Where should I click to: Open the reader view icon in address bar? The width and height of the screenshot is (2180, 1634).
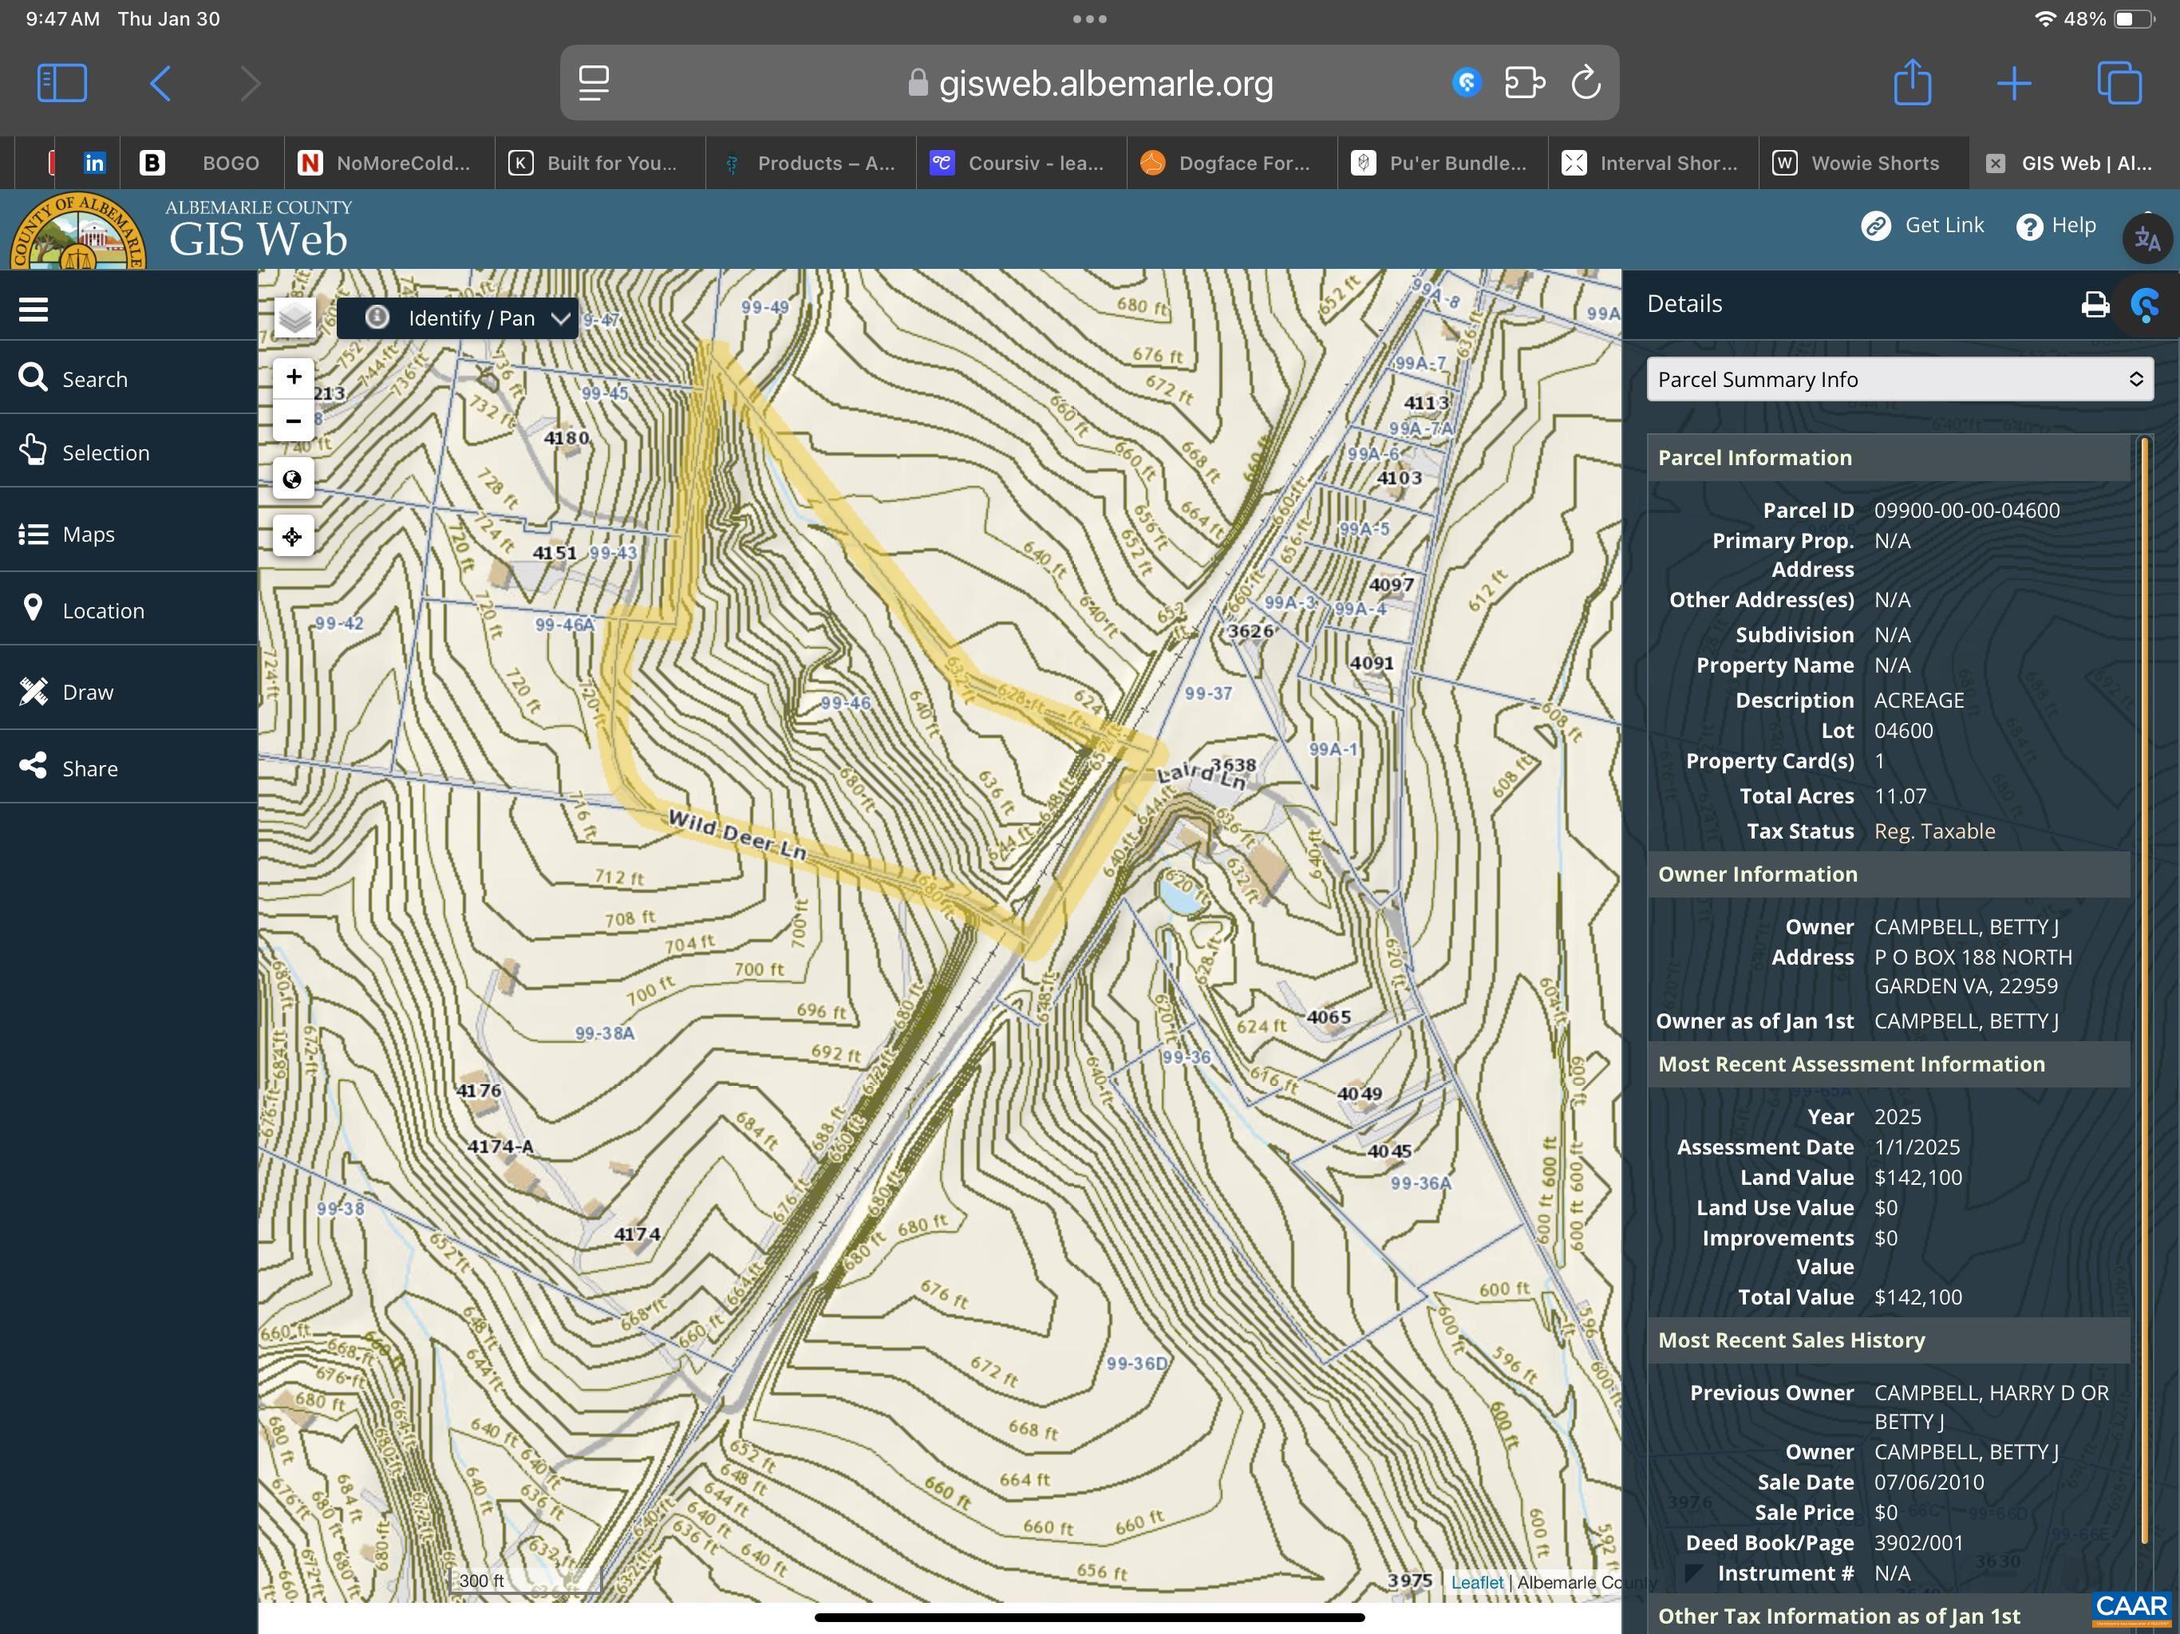pos(594,83)
